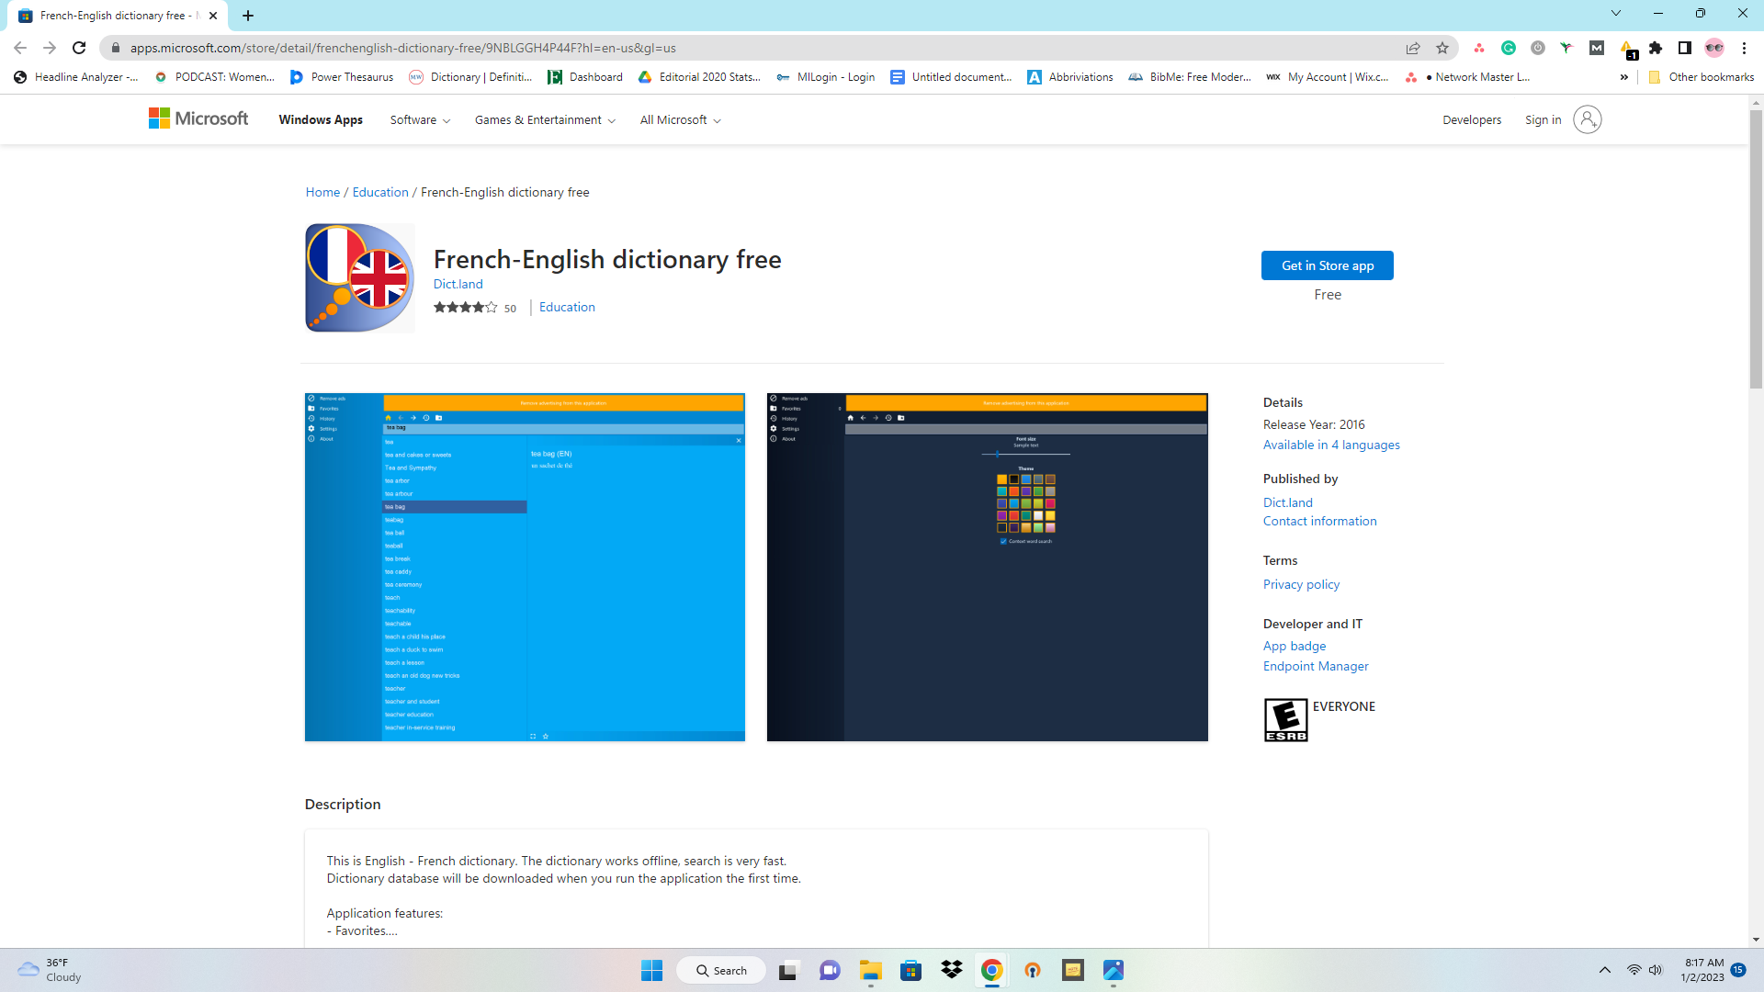Click the ESRB EVERYONE rating icon
1764x992 pixels.
tap(1285, 719)
